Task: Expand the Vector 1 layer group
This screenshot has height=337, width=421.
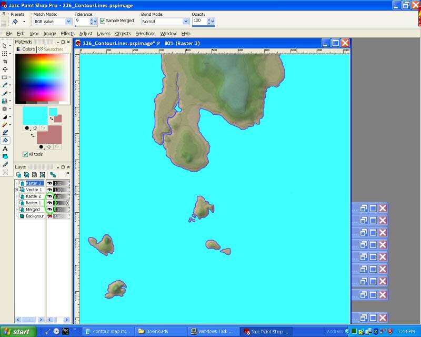Action: [16, 190]
